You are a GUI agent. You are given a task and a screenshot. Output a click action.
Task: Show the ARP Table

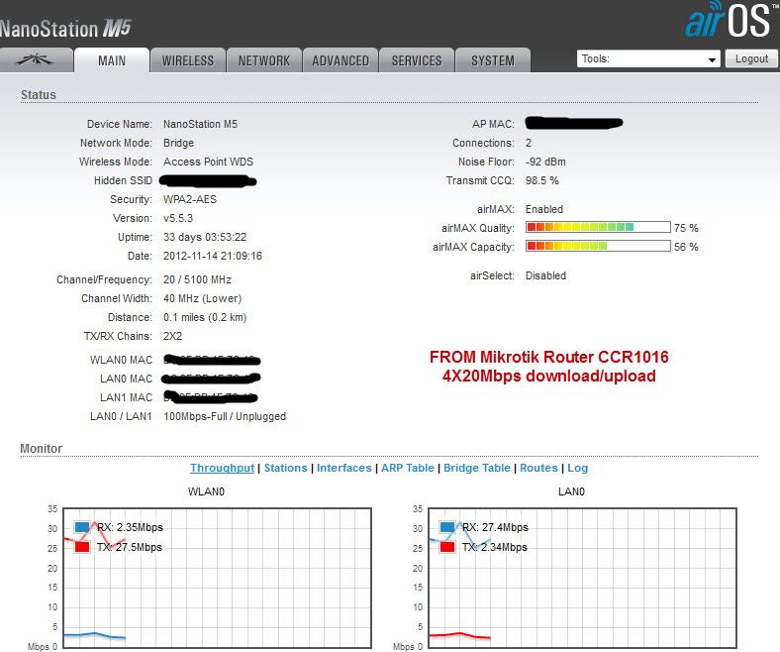point(408,468)
